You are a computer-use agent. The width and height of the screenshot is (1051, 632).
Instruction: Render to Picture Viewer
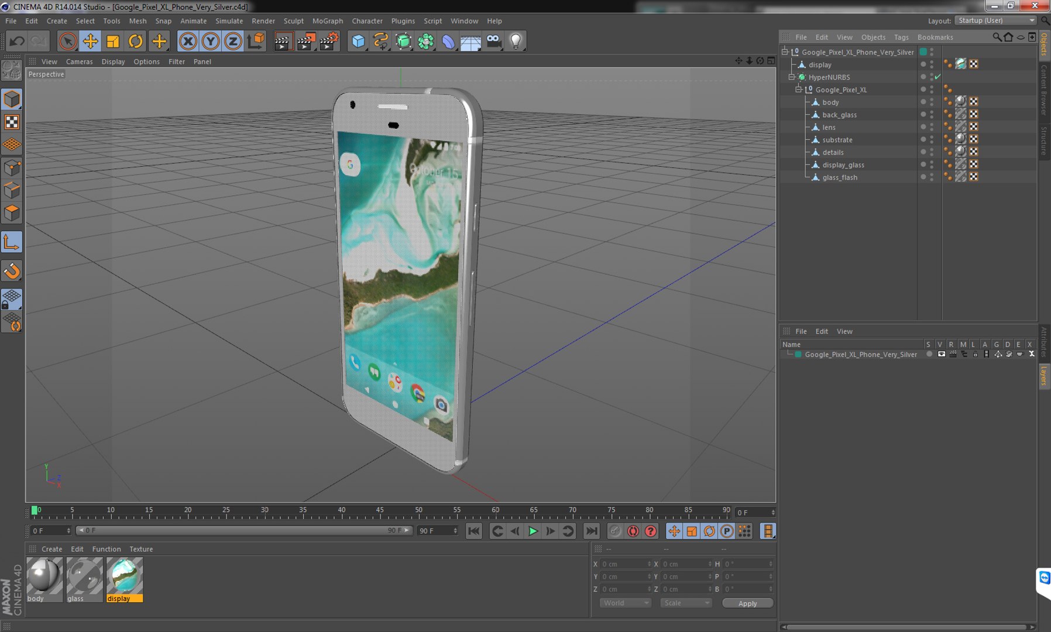point(306,41)
